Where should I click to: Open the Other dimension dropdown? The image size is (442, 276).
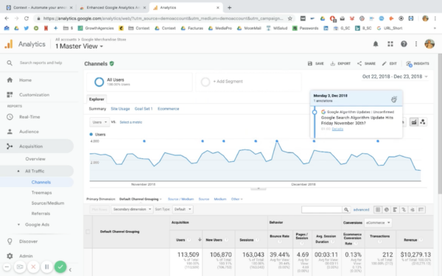click(236, 199)
